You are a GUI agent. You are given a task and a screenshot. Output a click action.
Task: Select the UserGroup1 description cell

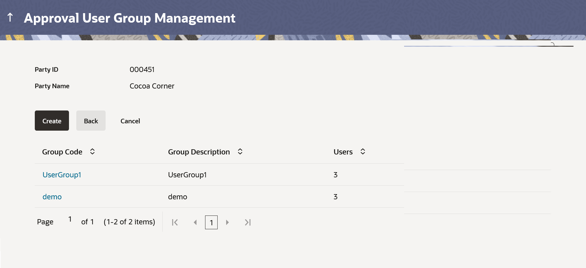(187, 175)
